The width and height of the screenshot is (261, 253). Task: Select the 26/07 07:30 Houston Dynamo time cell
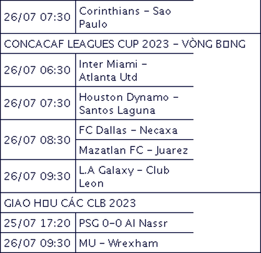38,103
